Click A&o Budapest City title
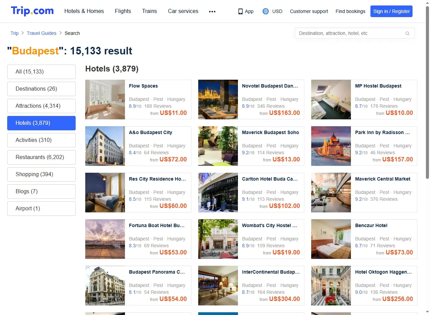This screenshot has width=430, height=315. click(x=151, y=132)
